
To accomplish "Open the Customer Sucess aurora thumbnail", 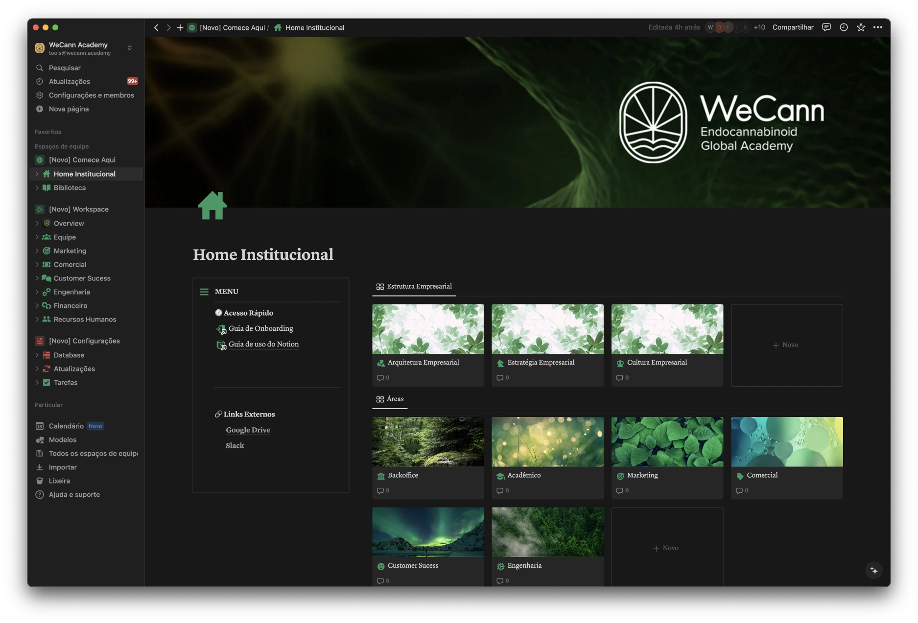I will [428, 532].
